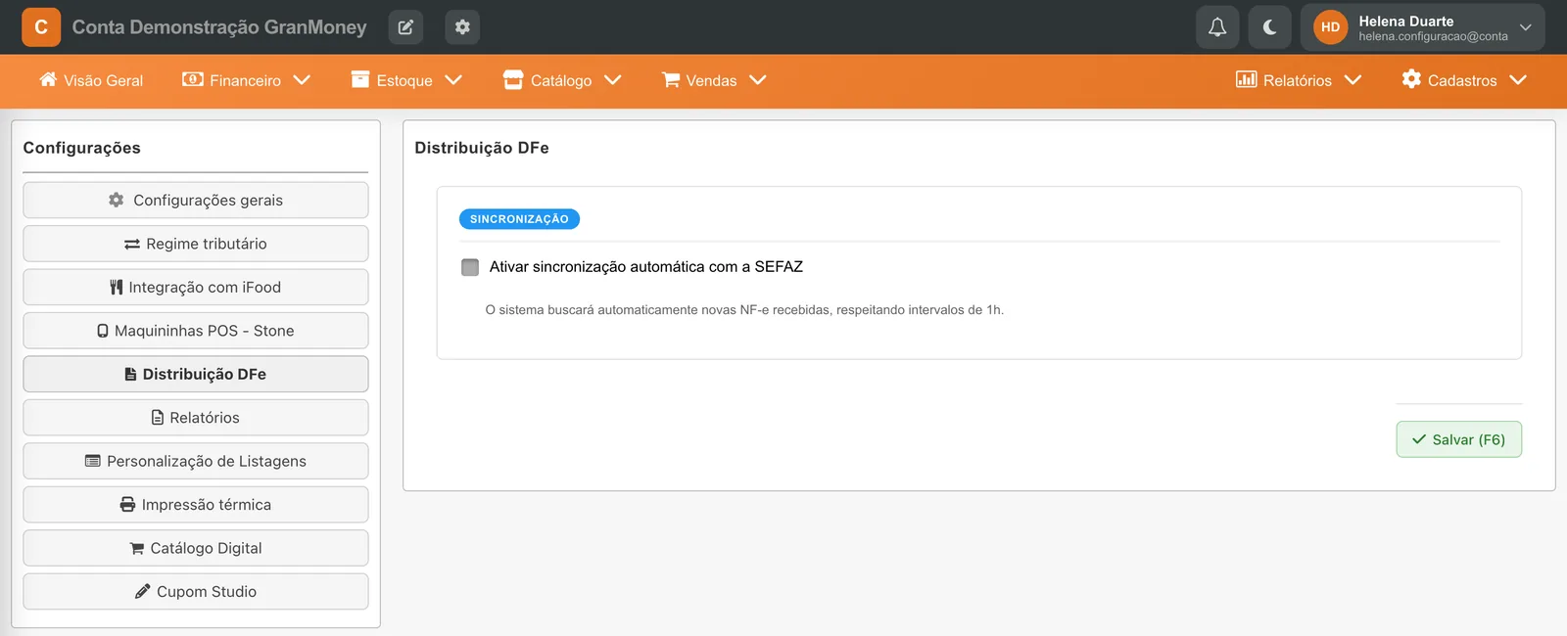
Task: Click cart icon in Catálogo Digital
Action: 137,548
